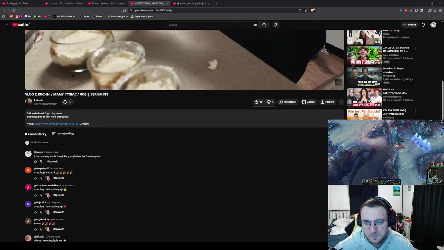Expand subscription notification bell dropdown

(x=67, y=102)
